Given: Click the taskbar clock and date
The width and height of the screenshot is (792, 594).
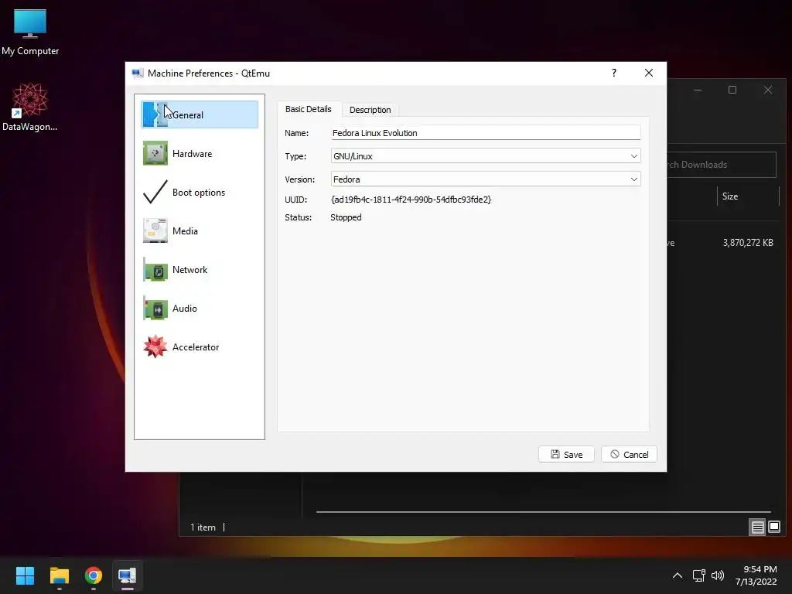Looking at the screenshot, I should coord(756,575).
